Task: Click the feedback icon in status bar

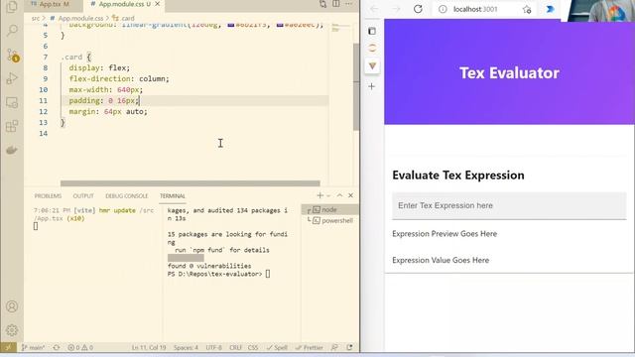Action: click(334, 347)
